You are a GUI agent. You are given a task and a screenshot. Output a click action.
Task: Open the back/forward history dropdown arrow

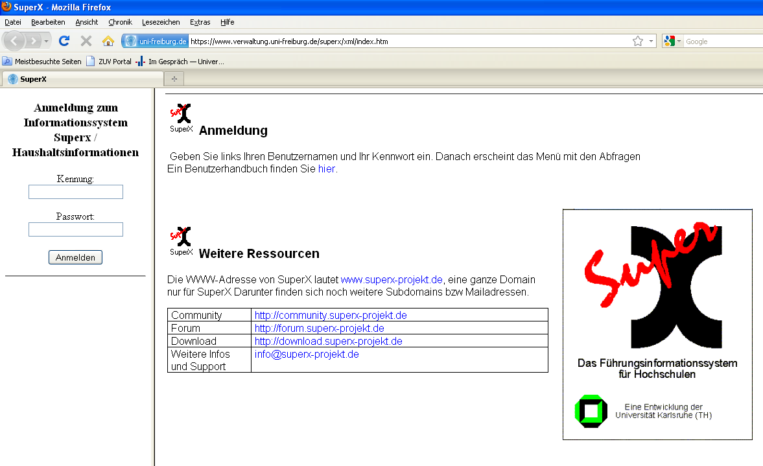coord(46,41)
